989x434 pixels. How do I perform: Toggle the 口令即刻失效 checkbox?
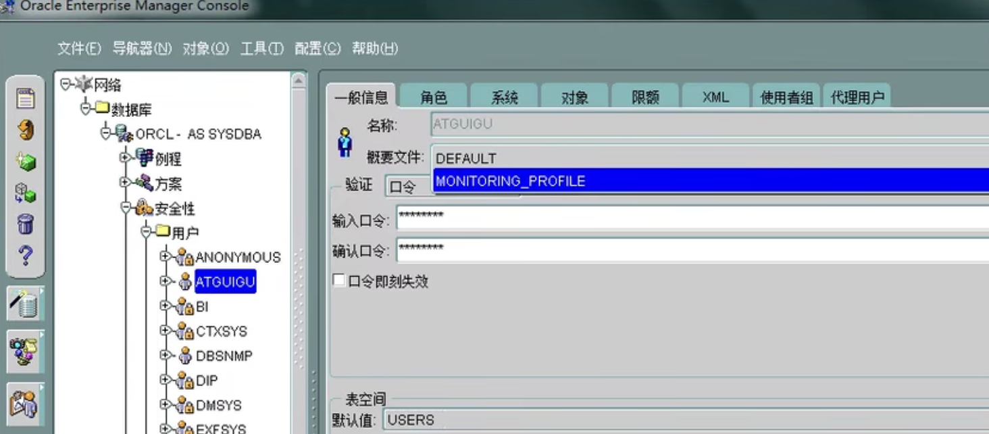point(339,281)
